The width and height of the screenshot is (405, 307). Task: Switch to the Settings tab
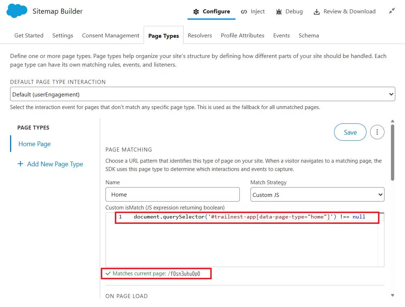click(63, 35)
